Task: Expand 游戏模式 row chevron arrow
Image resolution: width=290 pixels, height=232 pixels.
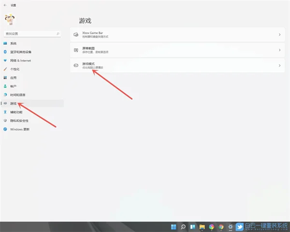Action: pos(280,66)
